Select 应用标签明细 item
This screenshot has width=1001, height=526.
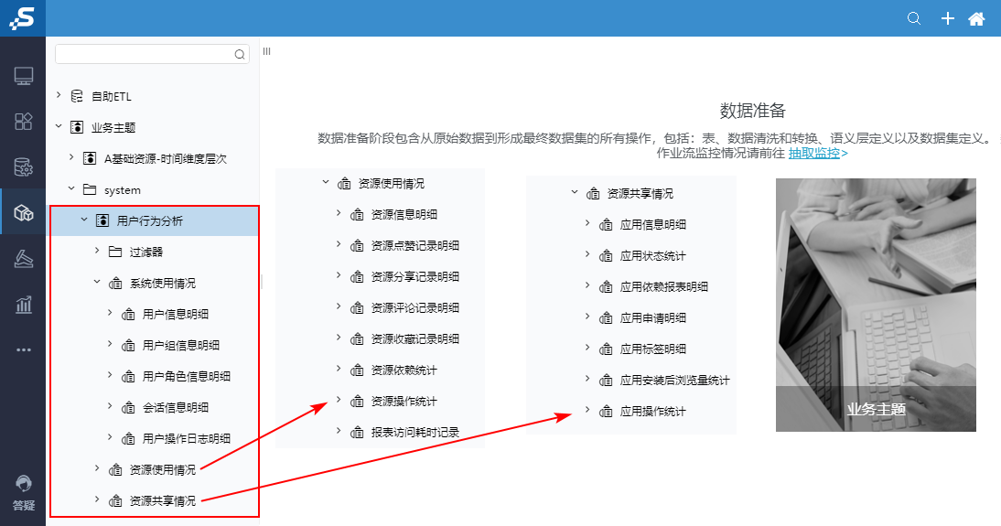pyautogui.click(x=653, y=349)
